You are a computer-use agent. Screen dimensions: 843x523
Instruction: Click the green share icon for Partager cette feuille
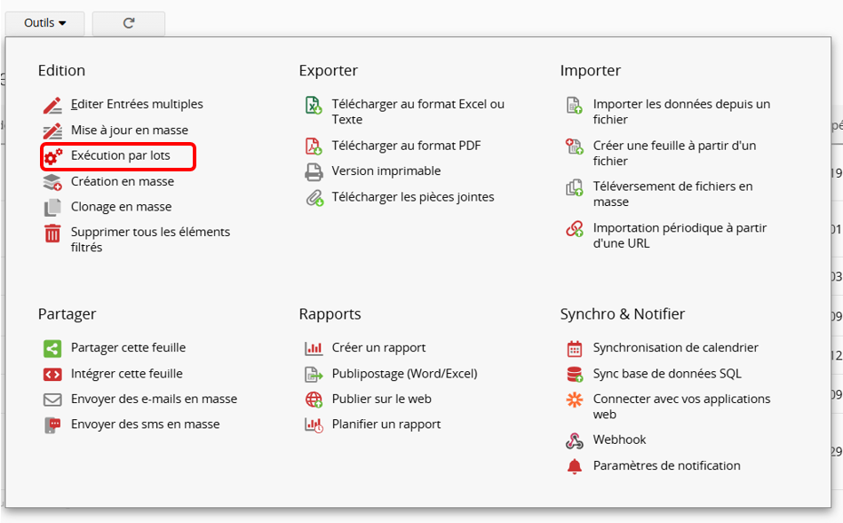52,348
